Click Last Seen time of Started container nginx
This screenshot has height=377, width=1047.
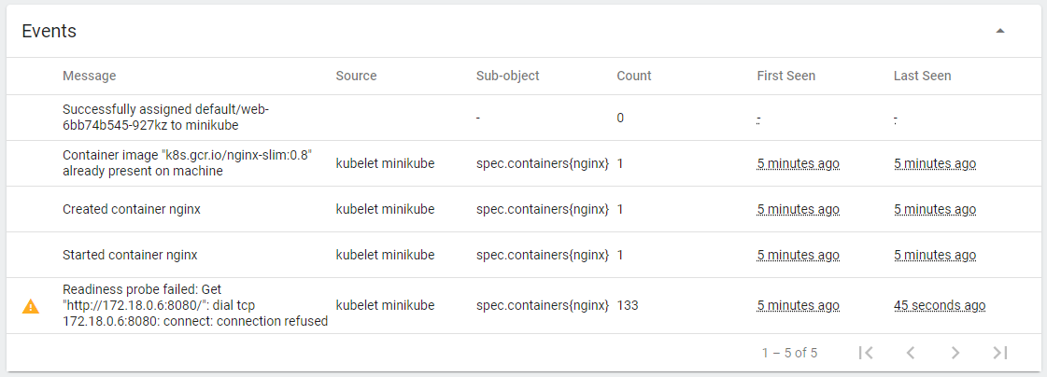coord(935,255)
